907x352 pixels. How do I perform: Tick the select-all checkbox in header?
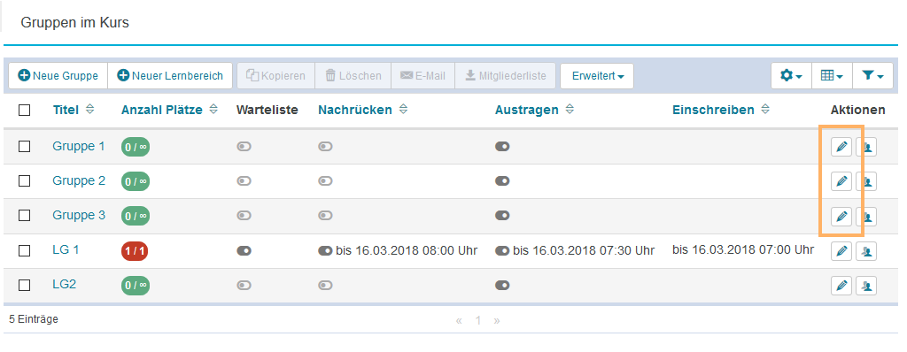[x=24, y=110]
